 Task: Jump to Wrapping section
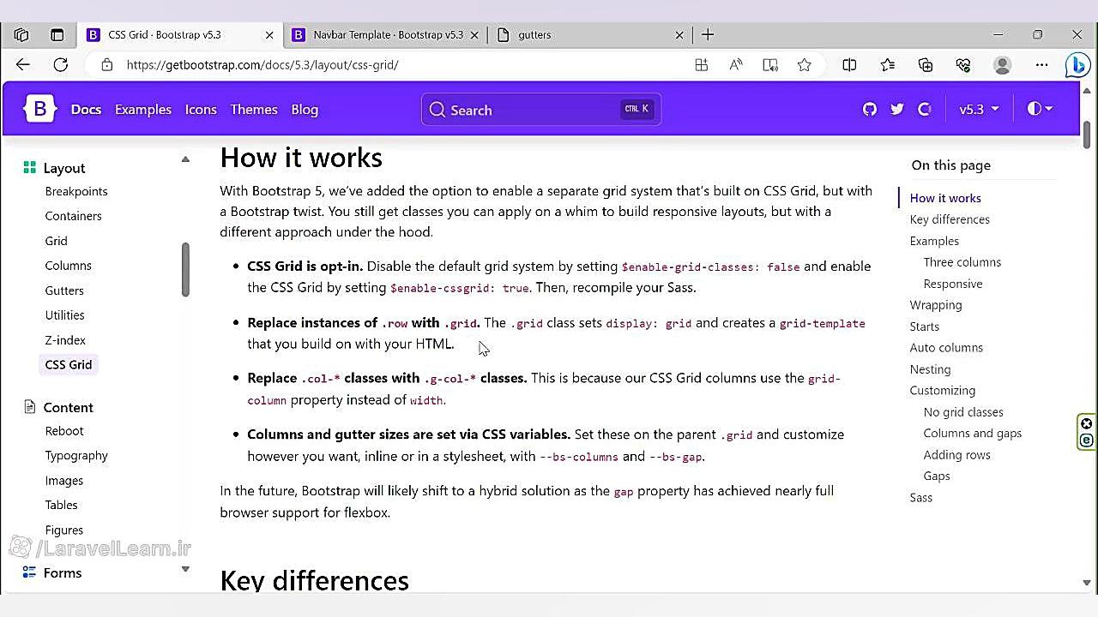936,305
